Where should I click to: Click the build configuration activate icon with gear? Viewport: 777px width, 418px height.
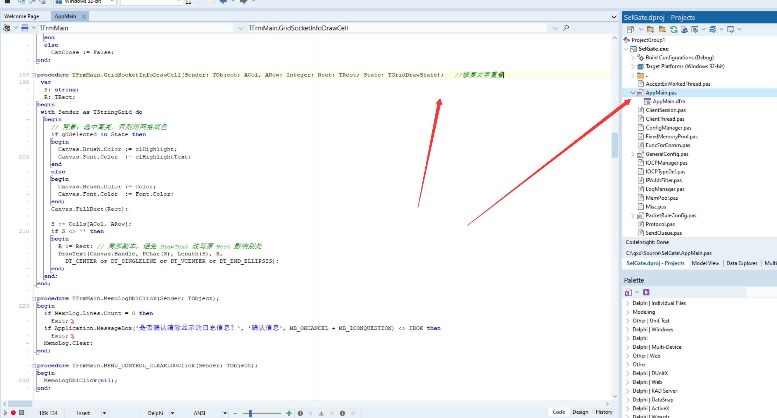tap(695, 29)
